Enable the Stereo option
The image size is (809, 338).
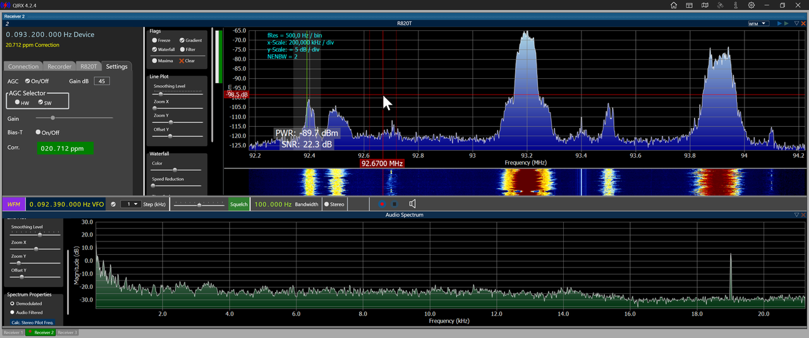pyautogui.click(x=327, y=204)
